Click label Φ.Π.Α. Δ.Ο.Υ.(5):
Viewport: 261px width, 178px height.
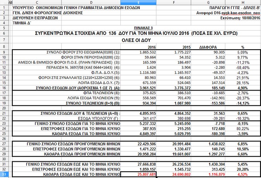(x=106, y=73)
